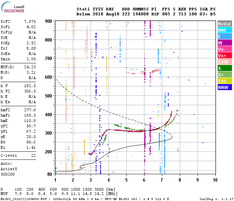Select the SSW legend swatch
234x201 pixels.
tap(225, 62)
